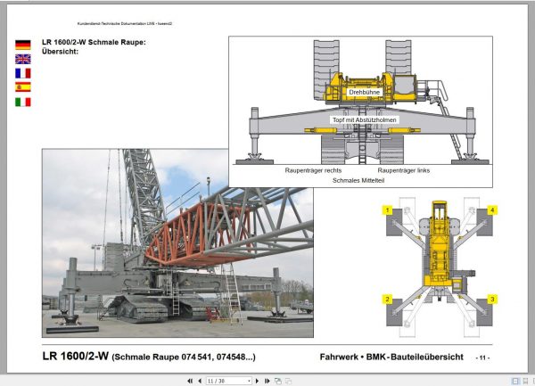Click the Übersicht: heading
Viewport: 535px width, 386px height.
(60, 52)
